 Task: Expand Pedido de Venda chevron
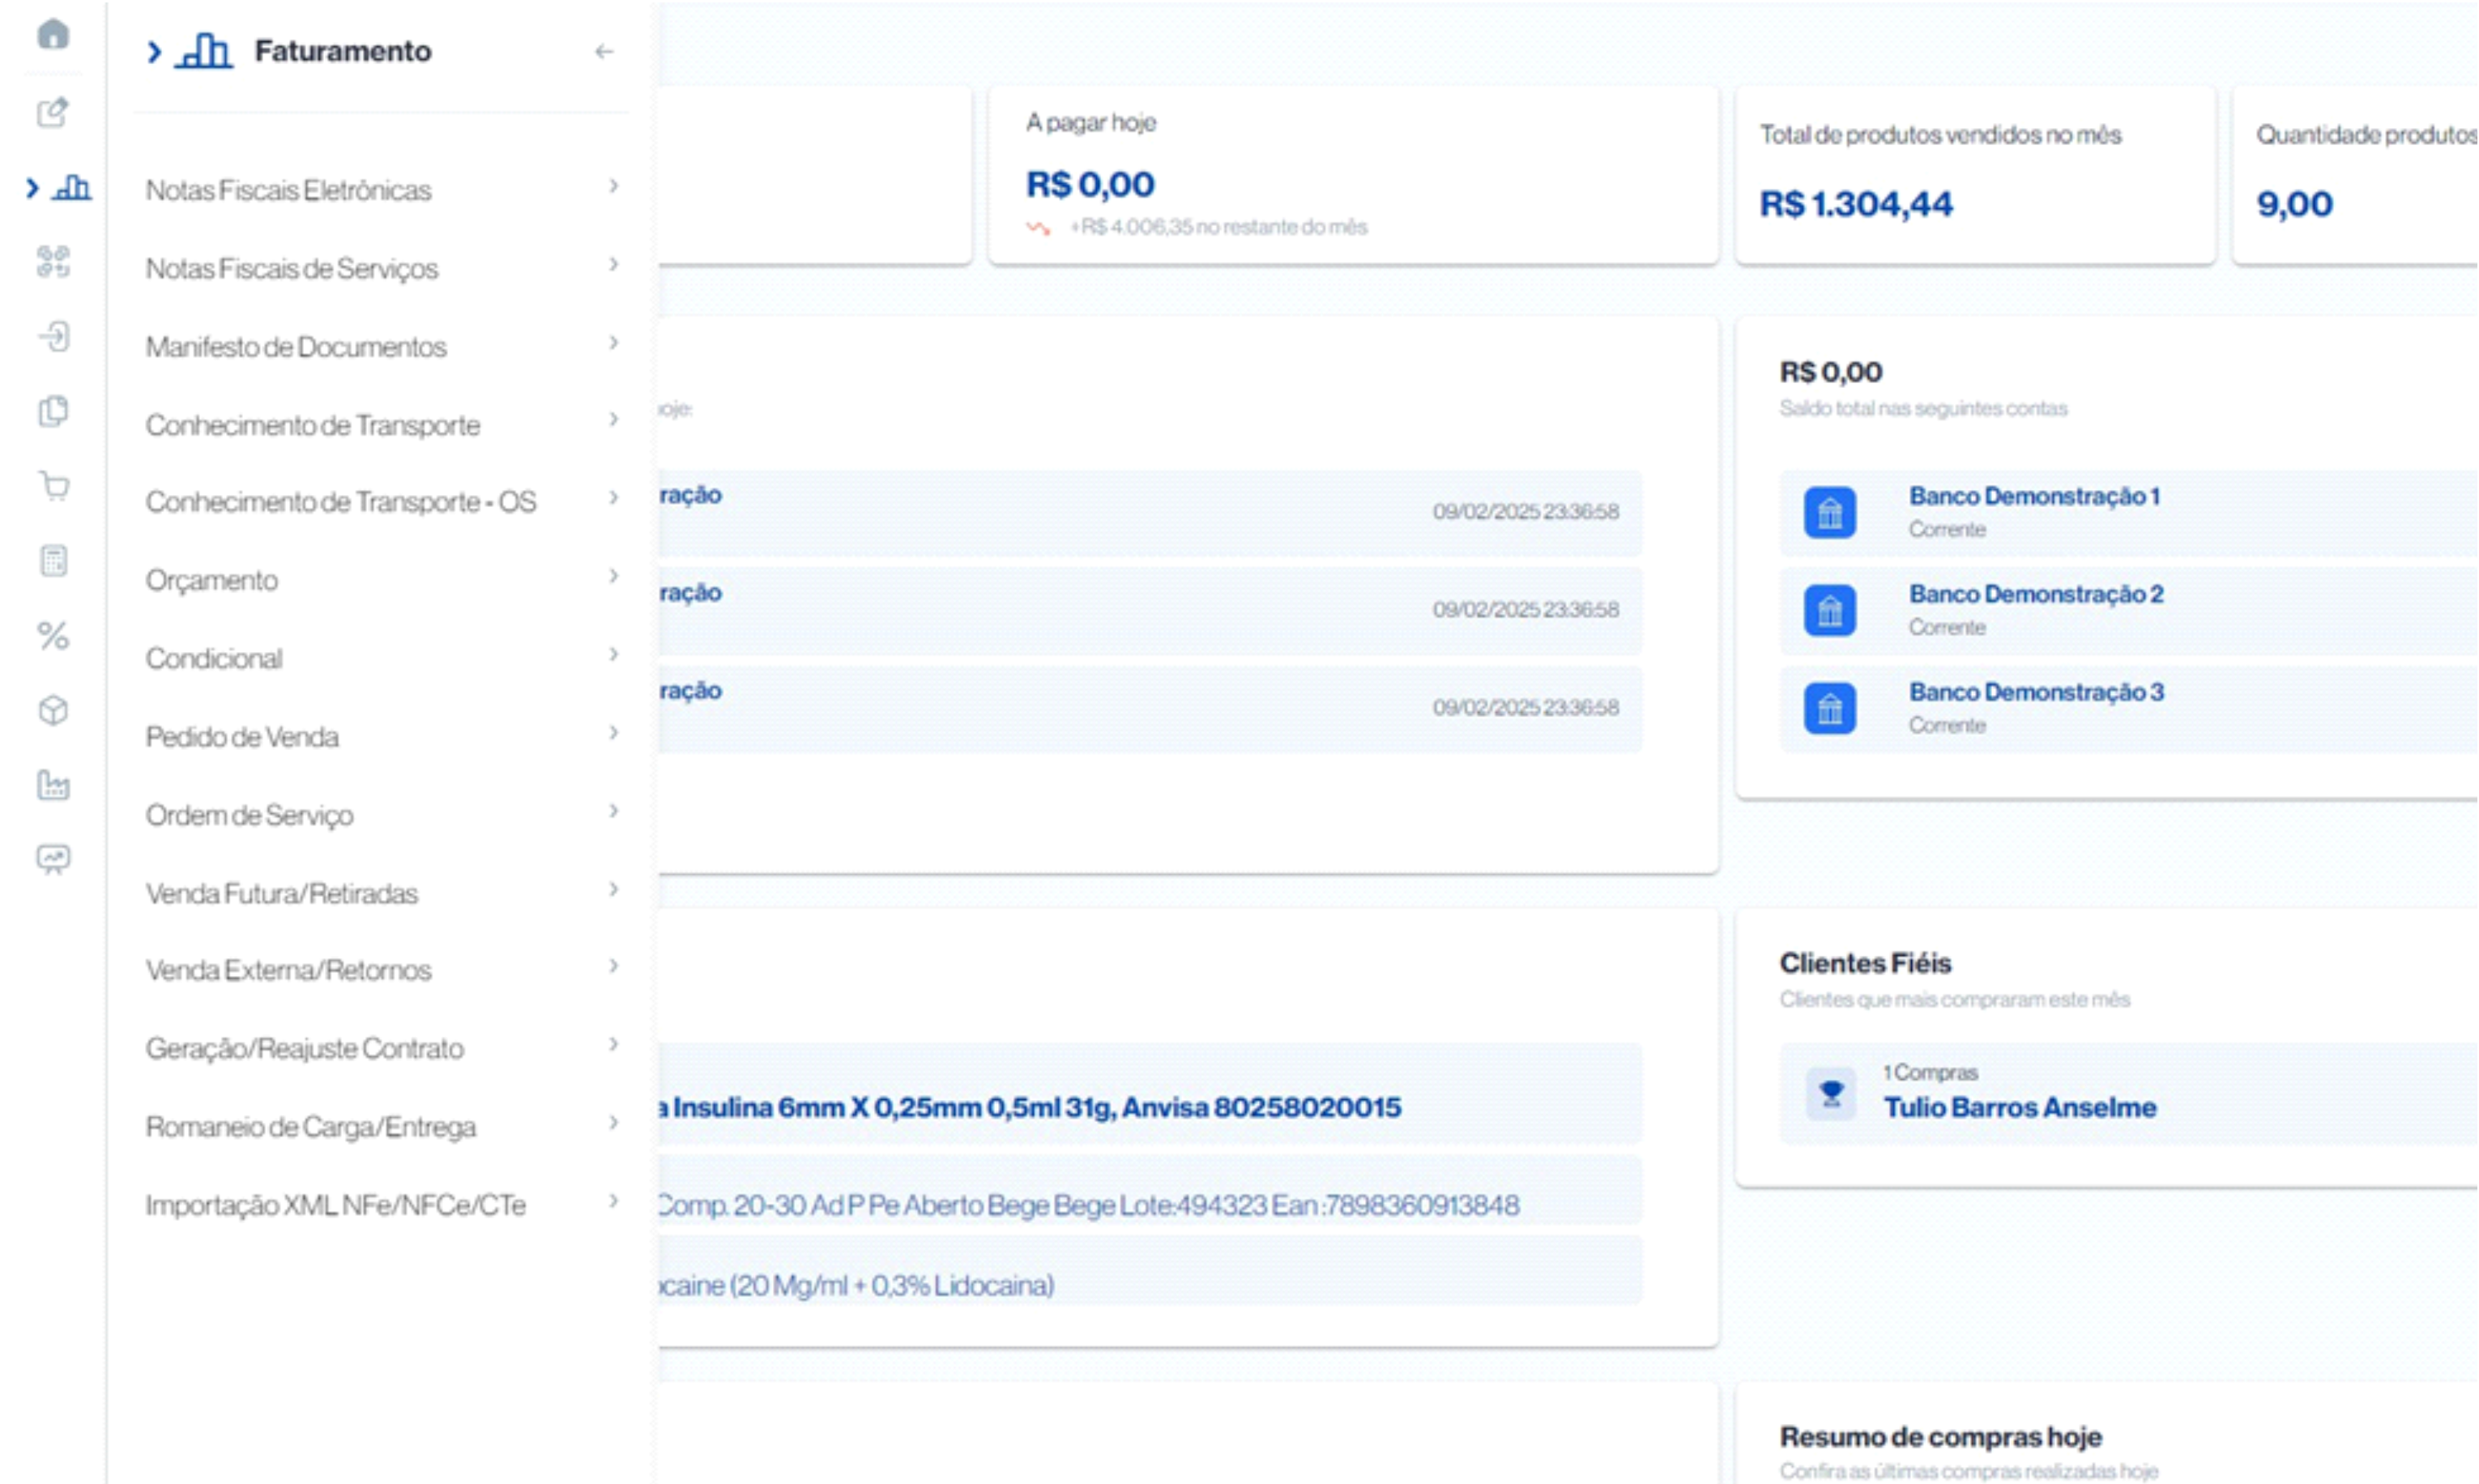coord(613,734)
